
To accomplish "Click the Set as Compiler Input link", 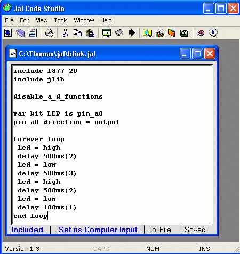I will pyautogui.click(x=98, y=230).
